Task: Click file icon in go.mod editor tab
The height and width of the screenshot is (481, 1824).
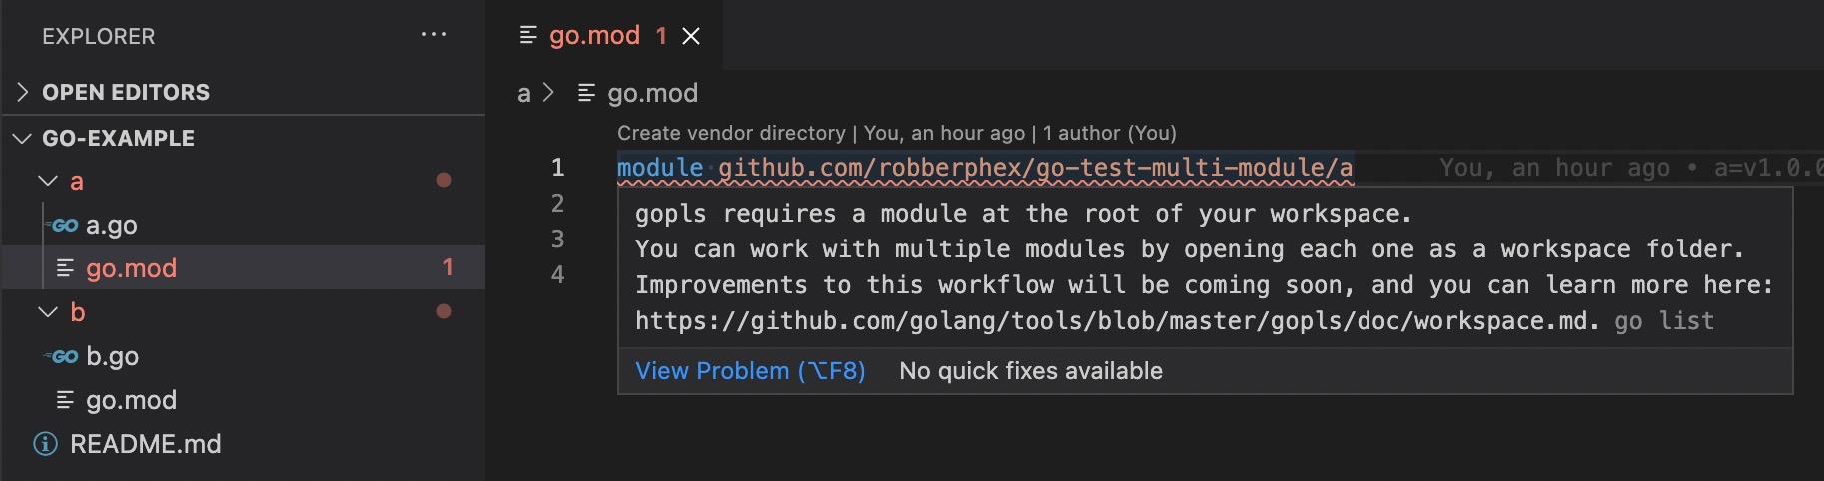Action: point(529,36)
